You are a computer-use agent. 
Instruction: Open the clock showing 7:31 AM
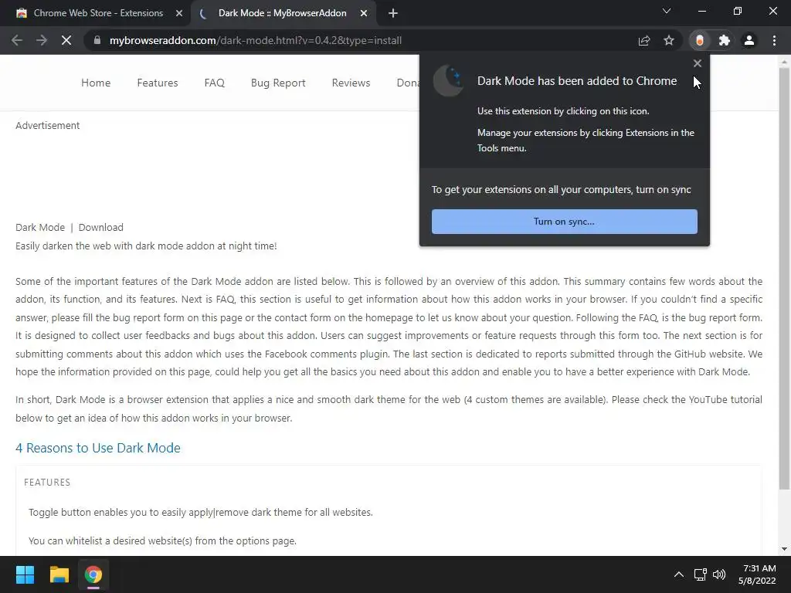coord(757,574)
